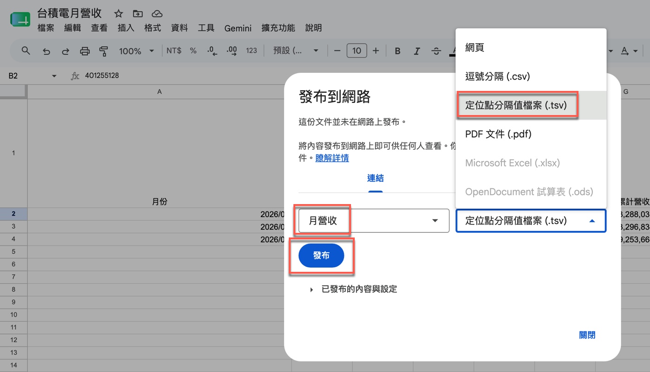Open the 工具 menu

tap(206, 28)
